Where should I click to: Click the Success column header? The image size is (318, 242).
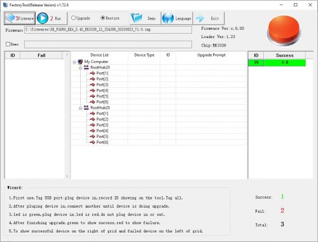[285, 55]
